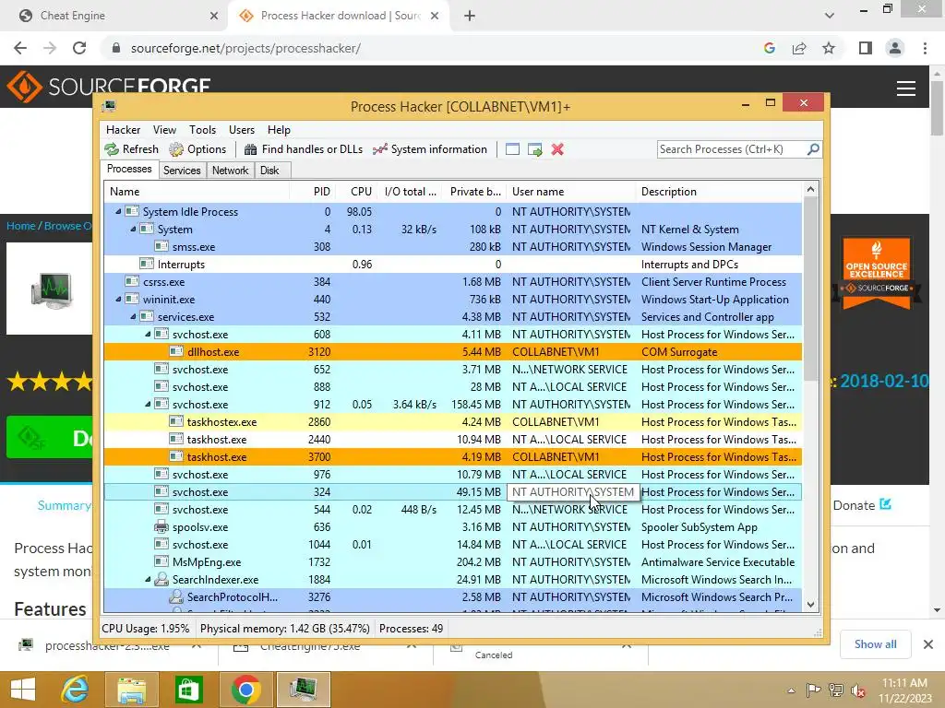Open System information graph button
945x708 pixels.
point(430,149)
